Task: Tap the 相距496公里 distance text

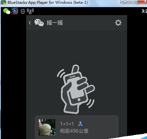Action: [74, 131]
